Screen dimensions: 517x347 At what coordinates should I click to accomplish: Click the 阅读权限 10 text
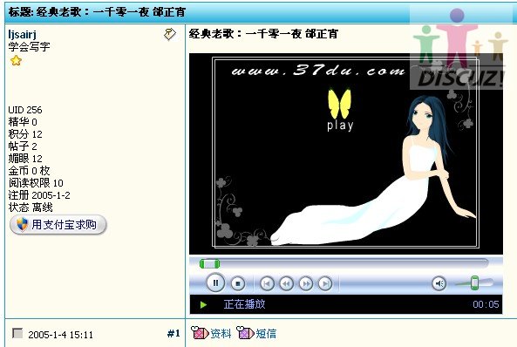(36, 183)
